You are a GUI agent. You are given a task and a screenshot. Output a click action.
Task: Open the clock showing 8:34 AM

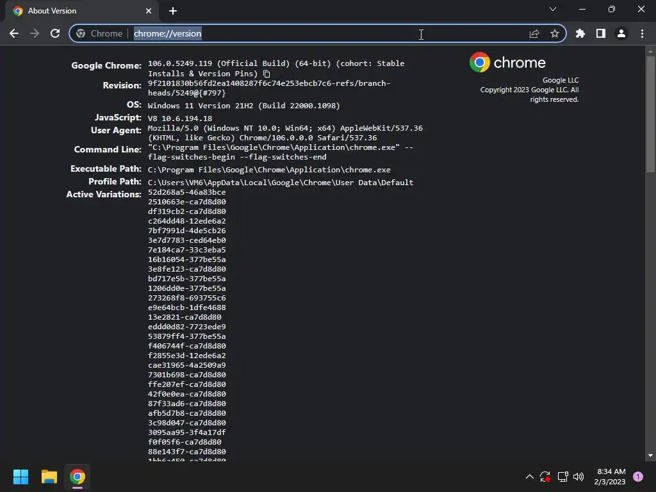tap(610, 477)
